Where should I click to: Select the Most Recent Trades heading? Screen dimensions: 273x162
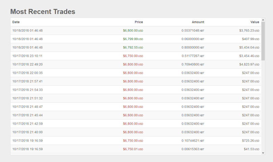tap(43, 11)
